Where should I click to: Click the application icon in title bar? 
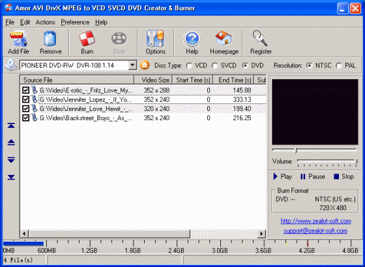click(8, 8)
